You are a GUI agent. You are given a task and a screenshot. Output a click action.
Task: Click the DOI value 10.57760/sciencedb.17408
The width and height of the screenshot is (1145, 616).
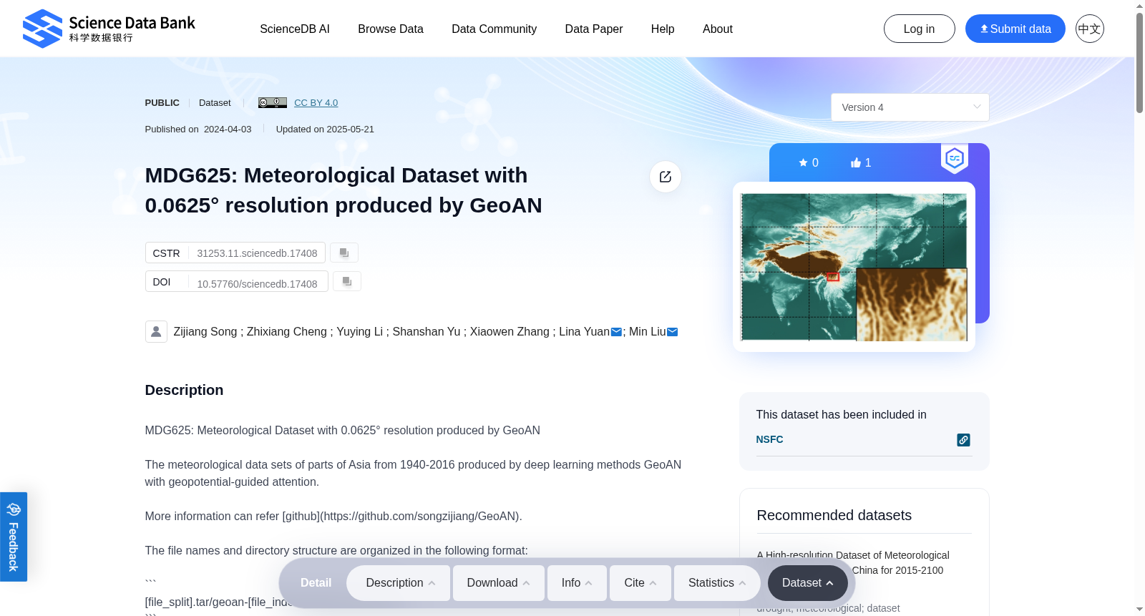click(258, 284)
